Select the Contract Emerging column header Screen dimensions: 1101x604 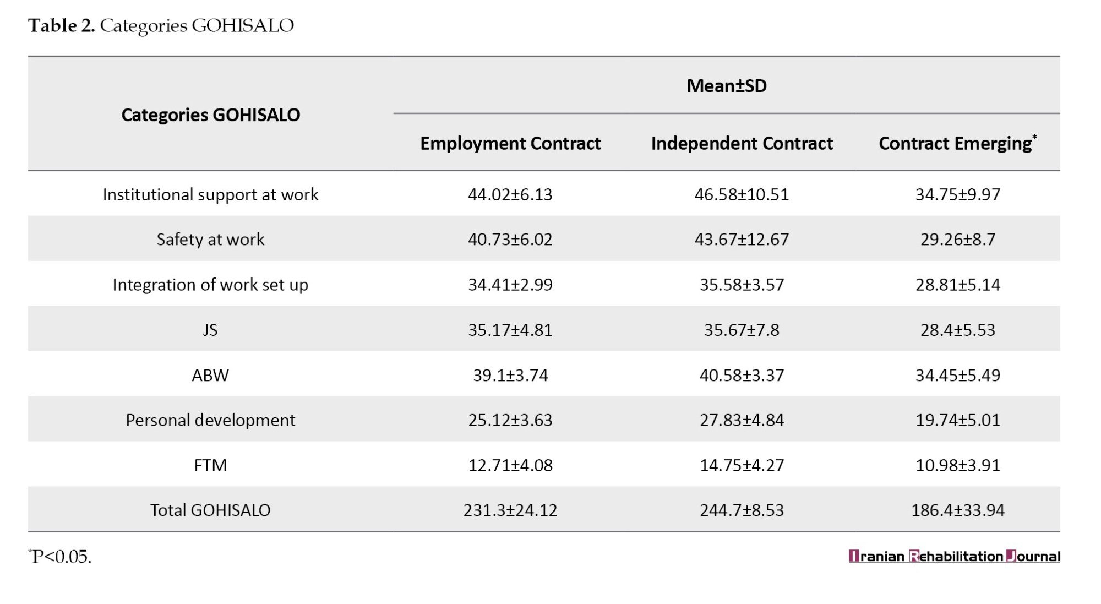(957, 143)
